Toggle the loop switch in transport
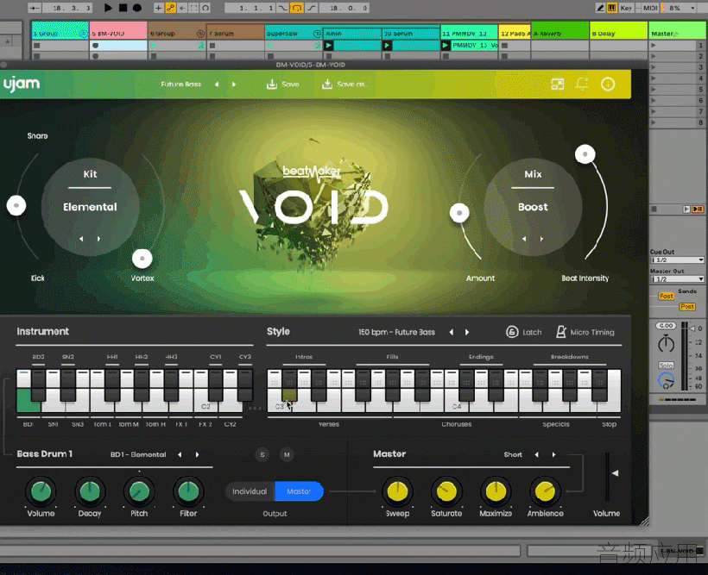Screen dimensions: 708x575 click(x=297, y=8)
